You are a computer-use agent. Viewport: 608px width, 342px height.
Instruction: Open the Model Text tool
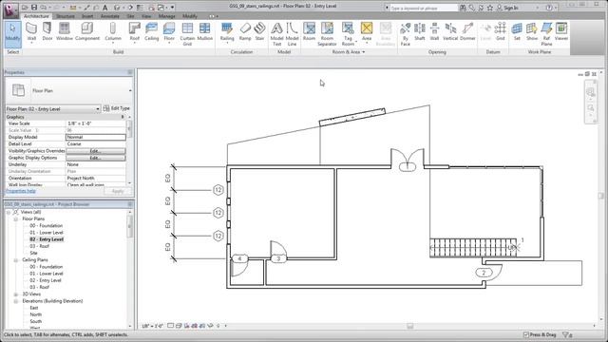[x=276, y=34]
